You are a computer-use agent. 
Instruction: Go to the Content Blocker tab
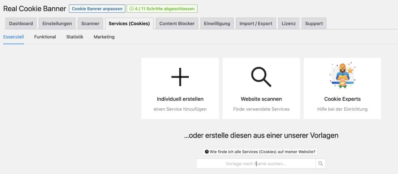tap(177, 24)
